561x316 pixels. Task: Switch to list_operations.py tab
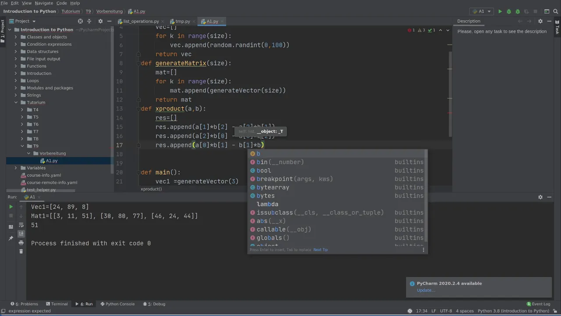point(141,21)
